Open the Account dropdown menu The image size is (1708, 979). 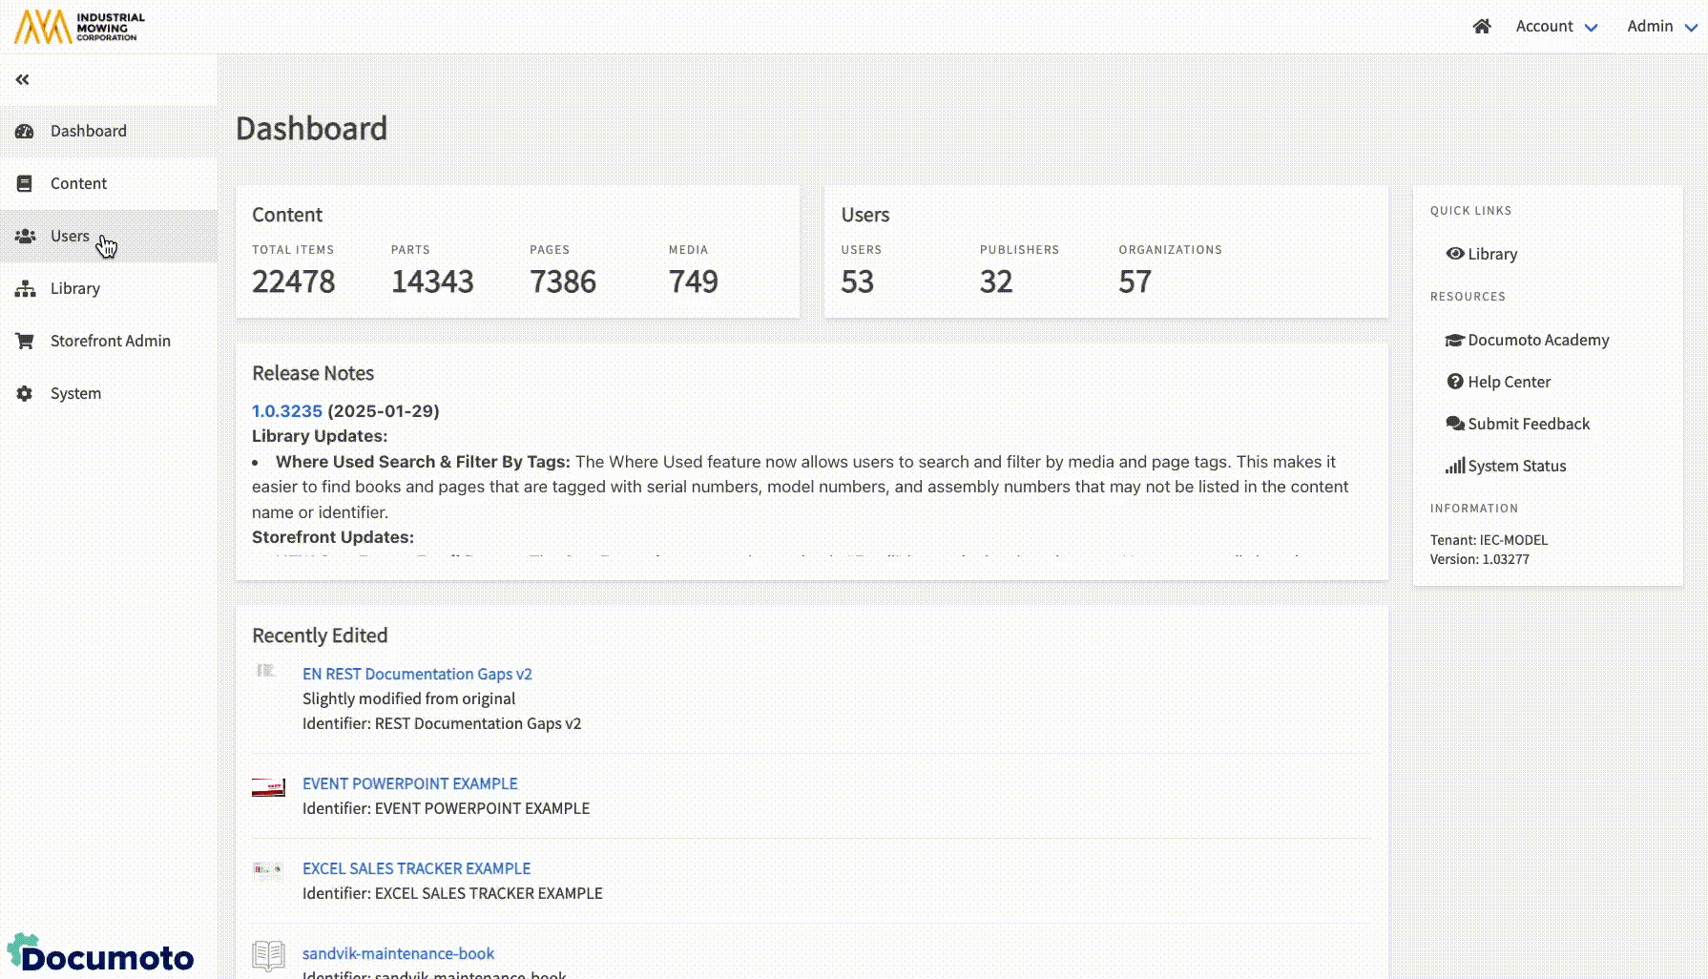point(1555,27)
